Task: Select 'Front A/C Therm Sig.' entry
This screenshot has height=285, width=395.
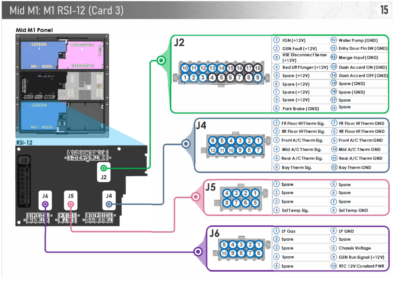Action: (x=302, y=140)
